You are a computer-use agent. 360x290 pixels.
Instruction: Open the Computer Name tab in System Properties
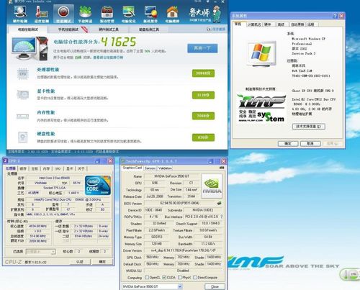[254, 24]
